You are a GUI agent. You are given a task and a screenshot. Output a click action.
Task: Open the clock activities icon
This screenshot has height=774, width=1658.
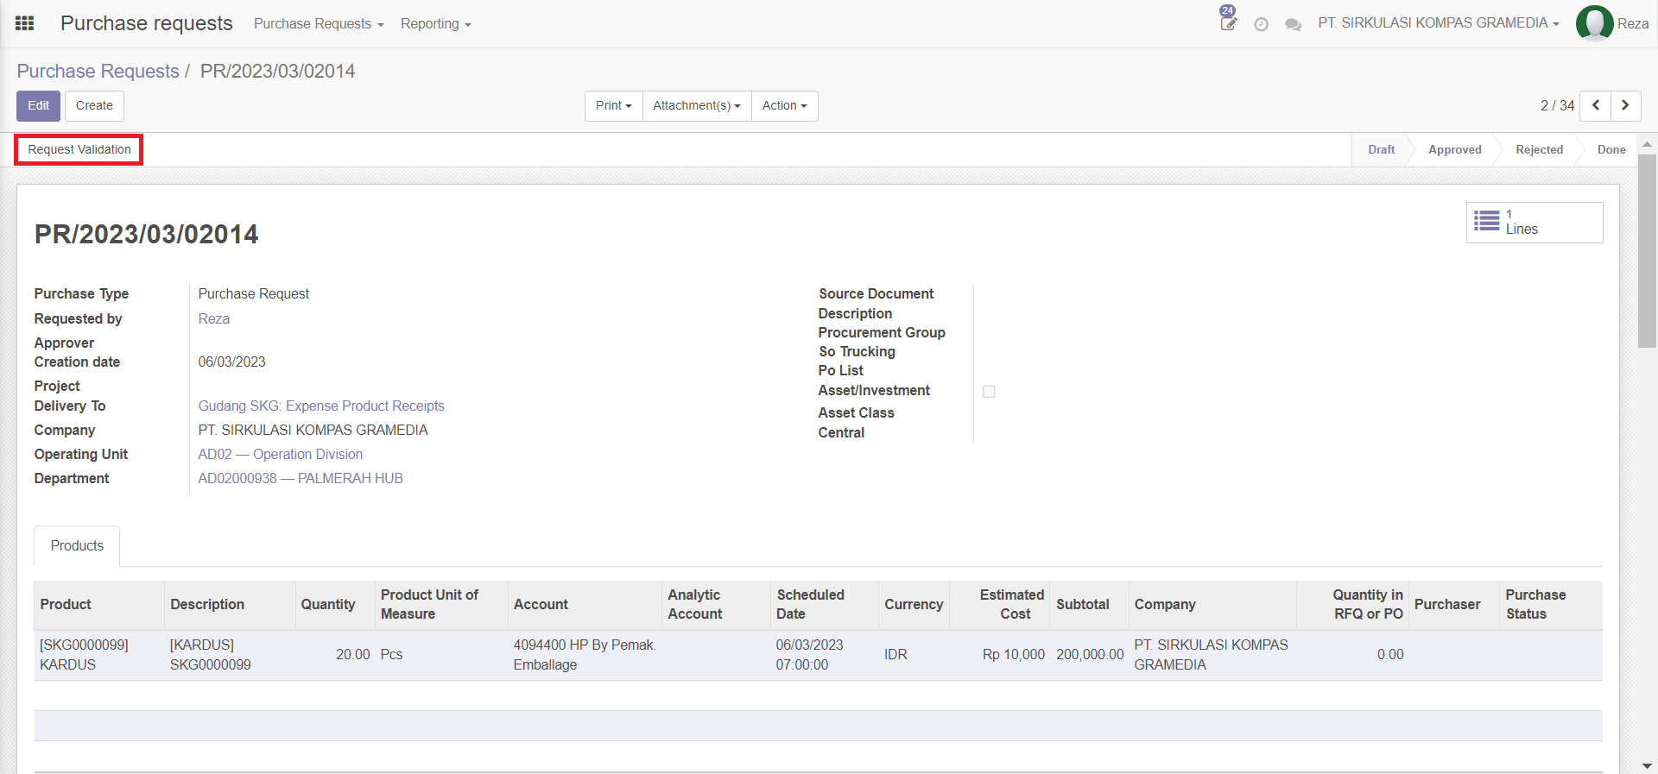coord(1261,24)
